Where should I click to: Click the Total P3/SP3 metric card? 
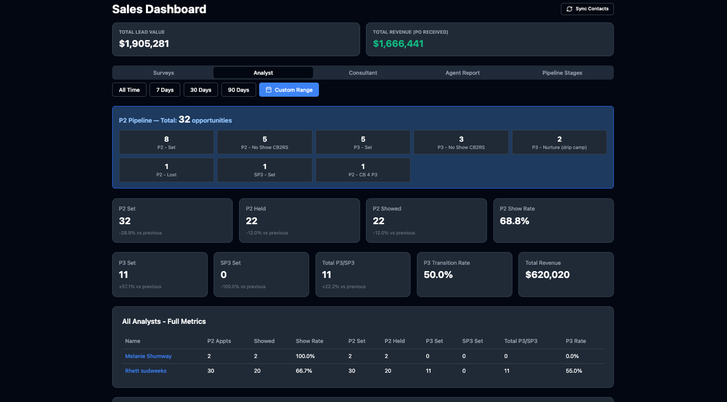(363, 275)
